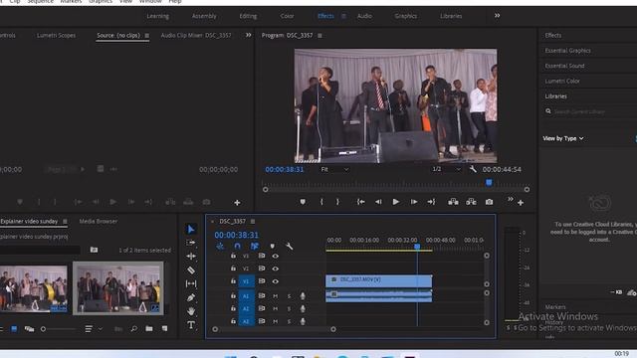Toggle insert sequences as nests icon
The image size is (637, 358).
click(220, 246)
